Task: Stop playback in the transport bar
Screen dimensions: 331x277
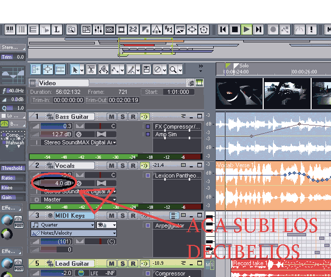Action: pyautogui.click(x=235, y=30)
